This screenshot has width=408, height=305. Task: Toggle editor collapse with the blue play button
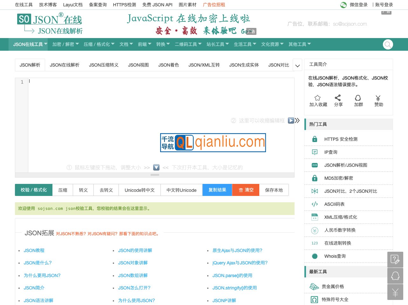[x=291, y=120]
